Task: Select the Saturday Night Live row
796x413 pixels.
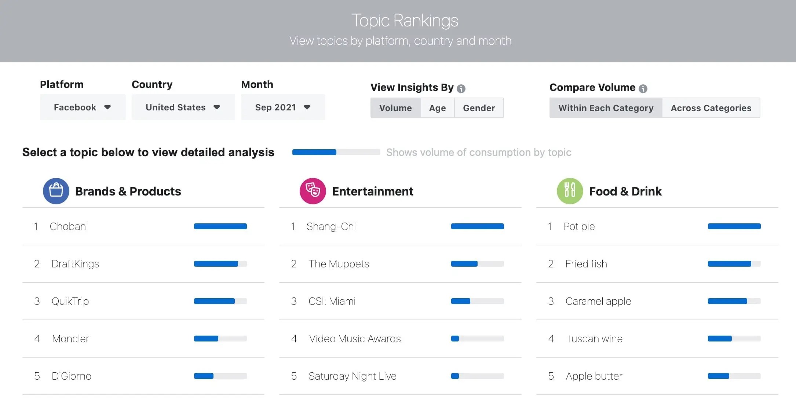Action: pyautogui.click(x=352, y=376)
